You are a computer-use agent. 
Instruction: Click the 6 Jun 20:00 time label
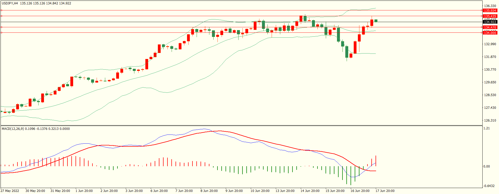(x=159, y=191)
